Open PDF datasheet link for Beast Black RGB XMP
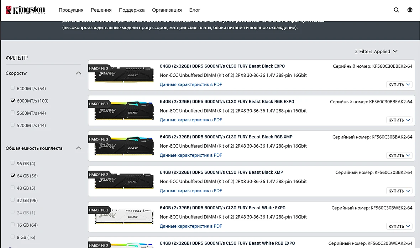 click(x=191, y=155)
